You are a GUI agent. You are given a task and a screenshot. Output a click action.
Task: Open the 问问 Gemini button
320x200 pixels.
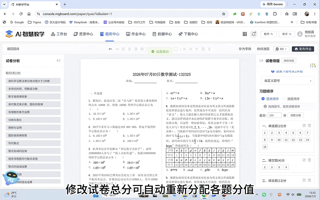(x=273, y=4)
